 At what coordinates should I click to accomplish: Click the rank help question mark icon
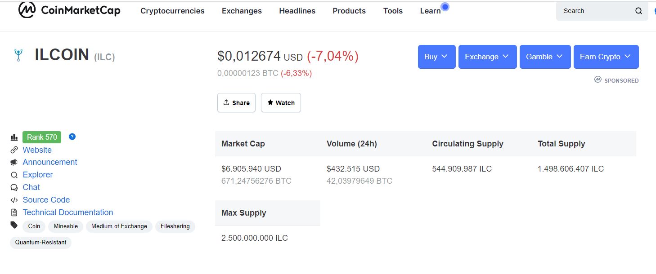coord(72,137)
